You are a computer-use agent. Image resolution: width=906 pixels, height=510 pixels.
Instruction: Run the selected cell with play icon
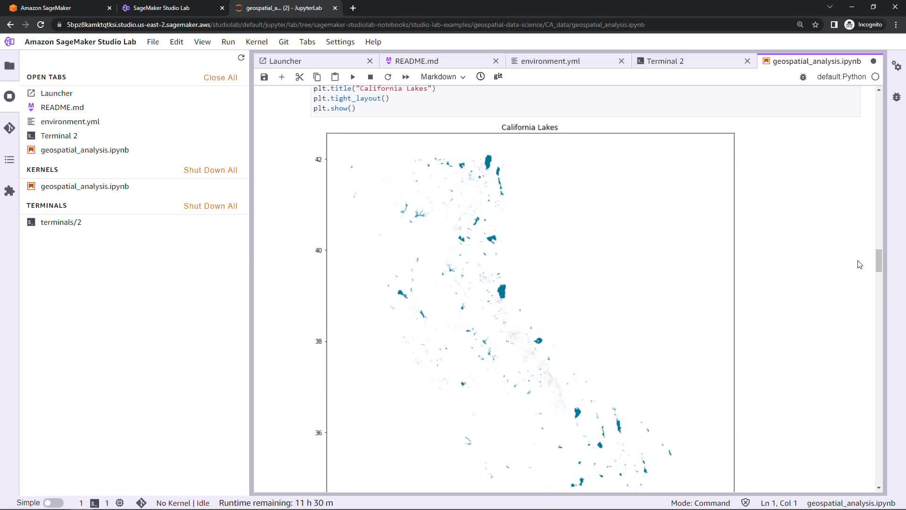point(352,77)
